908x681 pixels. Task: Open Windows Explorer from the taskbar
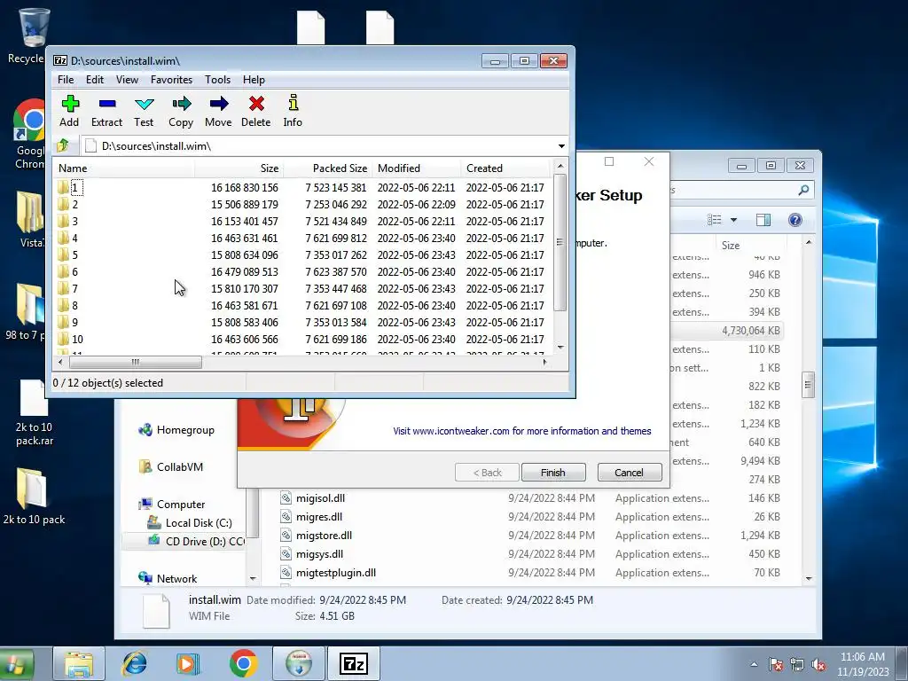tap(79, 663)
